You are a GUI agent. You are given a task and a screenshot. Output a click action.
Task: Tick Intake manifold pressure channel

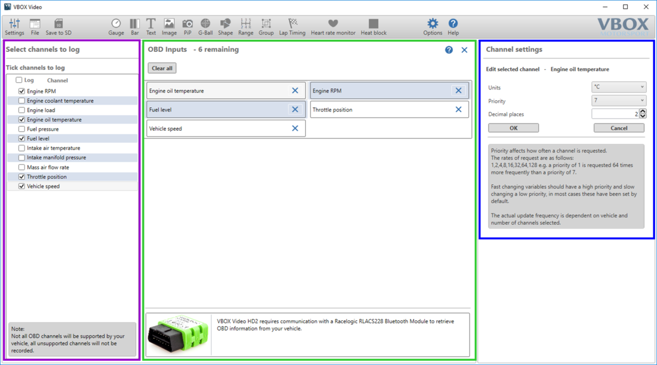point(22,157)
